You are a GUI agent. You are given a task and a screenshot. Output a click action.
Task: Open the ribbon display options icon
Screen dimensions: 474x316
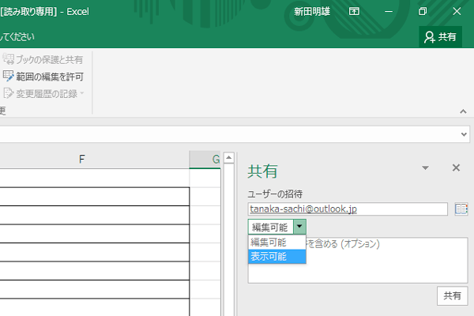[x=354, y=12]
